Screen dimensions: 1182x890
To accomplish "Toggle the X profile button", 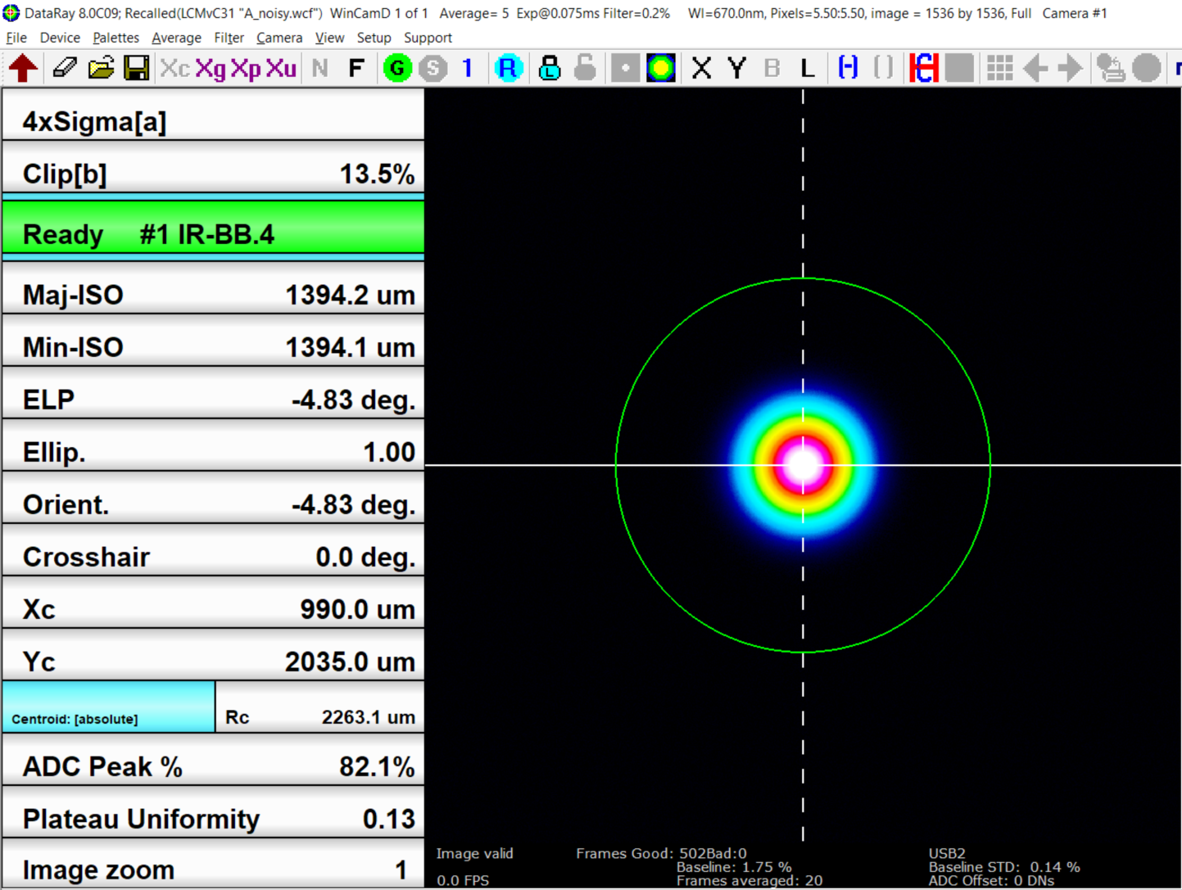I will [x=701, y=68].
